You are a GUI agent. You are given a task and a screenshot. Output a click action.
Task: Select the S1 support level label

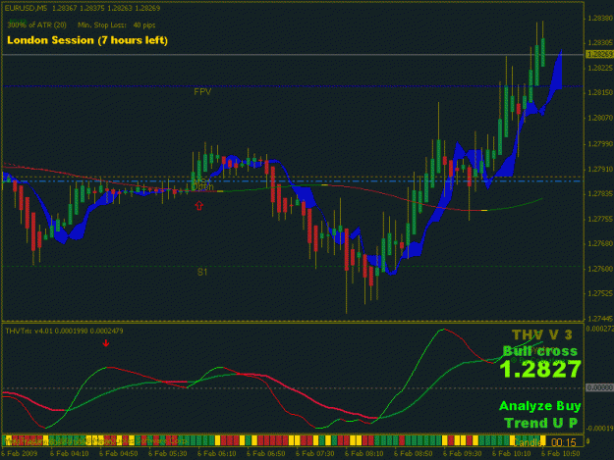tap(202, 272)
